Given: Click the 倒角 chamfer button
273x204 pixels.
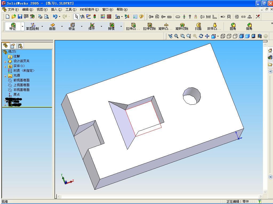Looking at the screenshot, I should (x=249, y=26).
